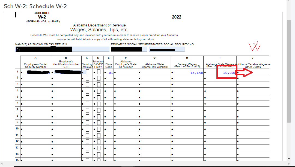Toggle Statutory Employee checkbox on row 1
The width and height of the screenshot is (295, 167).
87,72
